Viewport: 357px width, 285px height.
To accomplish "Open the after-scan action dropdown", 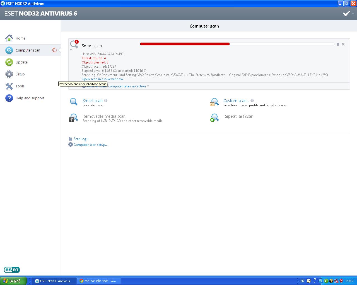I will 148,86.
